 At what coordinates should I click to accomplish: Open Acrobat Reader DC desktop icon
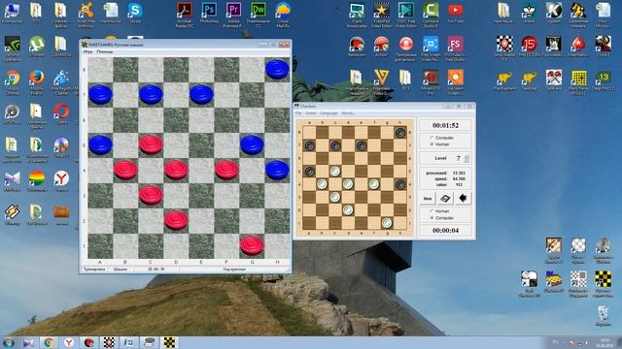point(185,14)
